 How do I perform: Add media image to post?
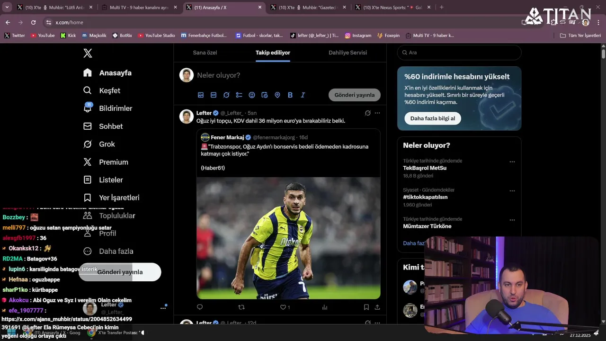(x=201, y=95)
